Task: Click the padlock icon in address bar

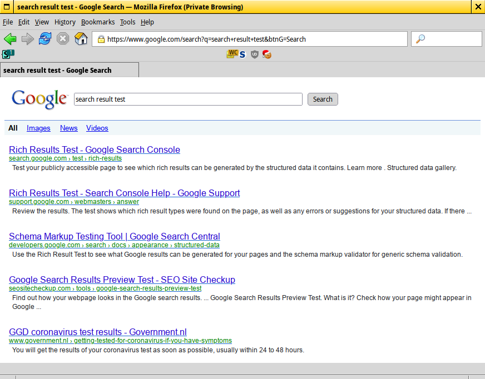Action: [101, 39]
